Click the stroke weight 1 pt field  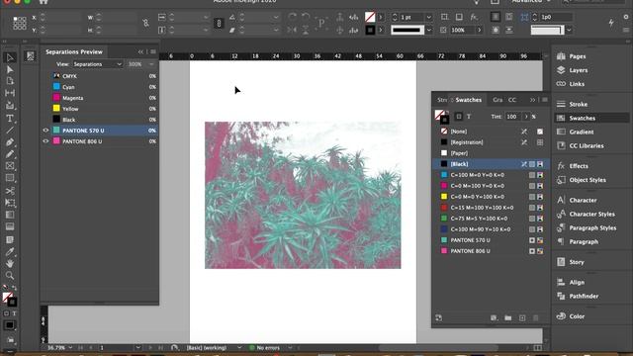pos(411,17)
